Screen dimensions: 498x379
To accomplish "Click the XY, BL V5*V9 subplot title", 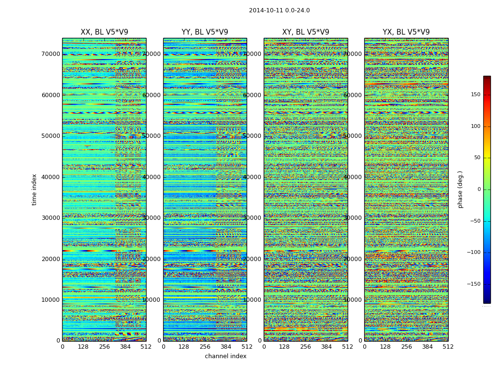I will (x=305, y=32).
